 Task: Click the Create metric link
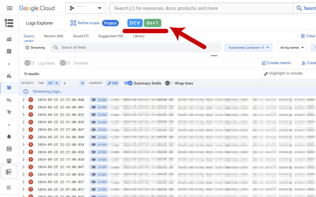pos(276,63)
